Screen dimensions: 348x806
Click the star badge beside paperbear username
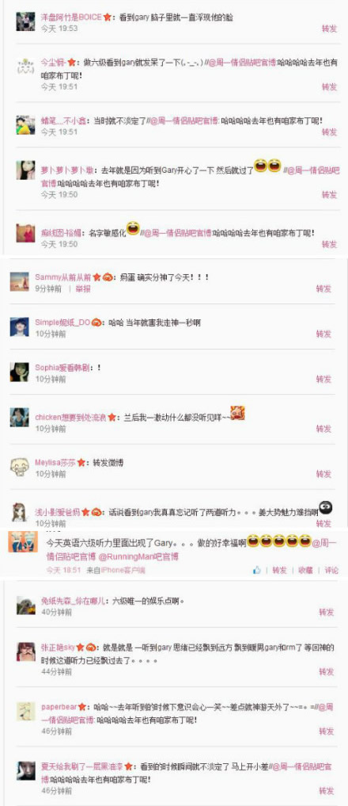tap(81, 707)
